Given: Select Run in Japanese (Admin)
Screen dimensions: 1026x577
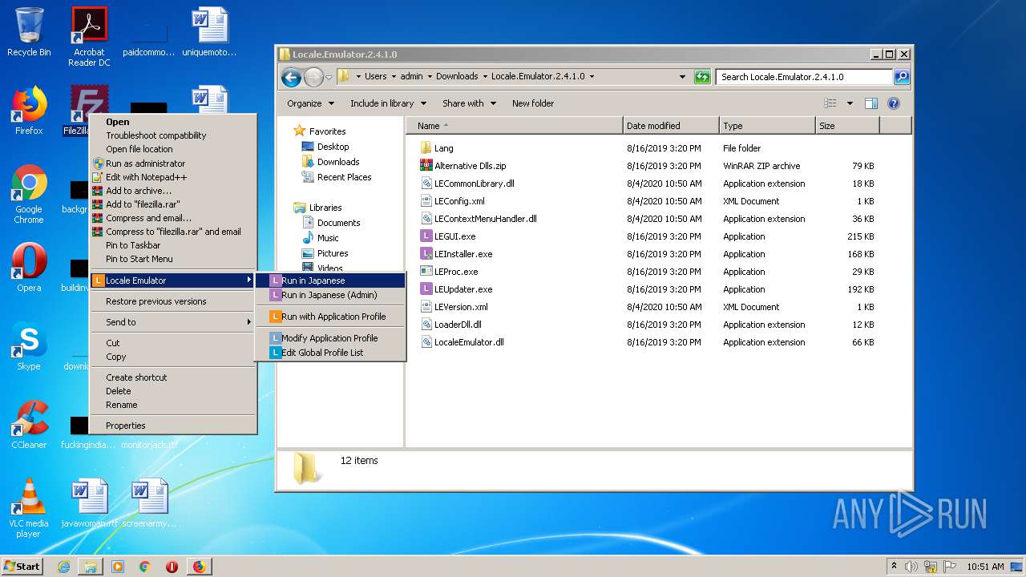Looking at the screenshot, I should pyautogui.click(x=330, y=295).
